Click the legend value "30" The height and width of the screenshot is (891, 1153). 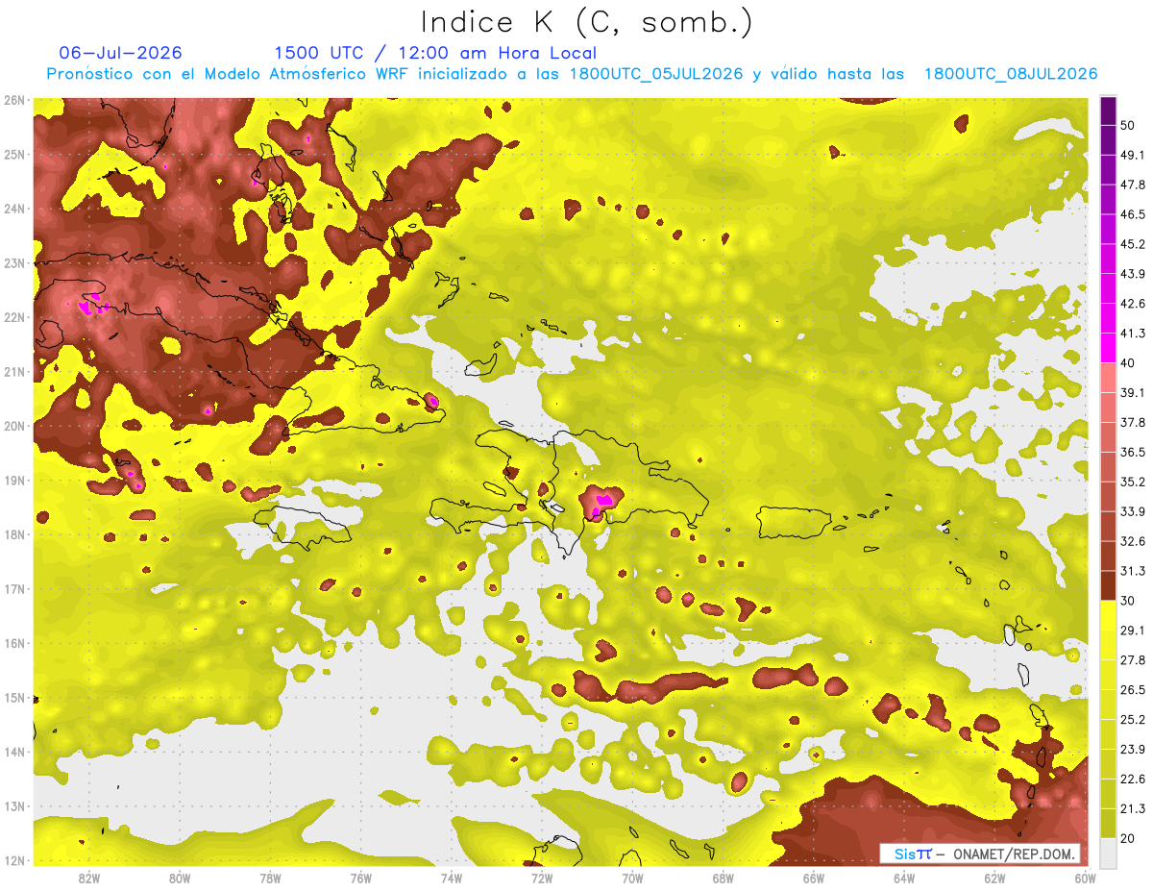point(1128,601)
